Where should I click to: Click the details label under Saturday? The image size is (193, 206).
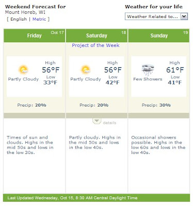(109, 123)
